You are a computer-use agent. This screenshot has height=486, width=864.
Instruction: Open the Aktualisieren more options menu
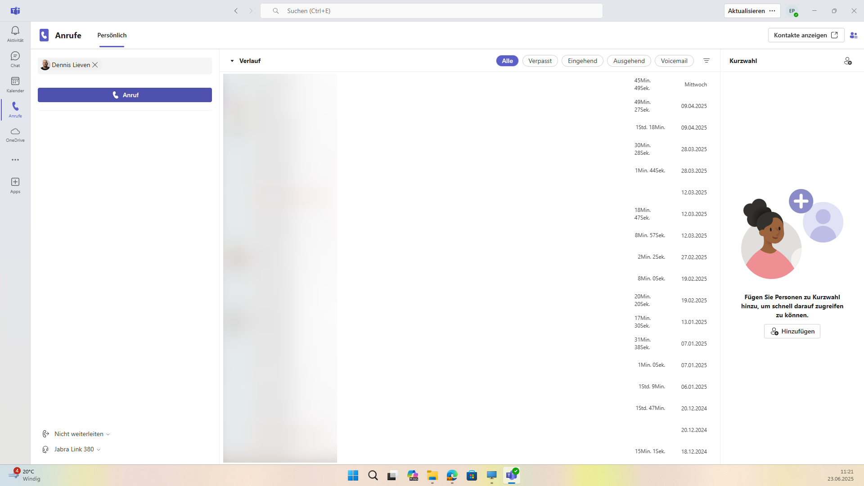pos(772,11)
